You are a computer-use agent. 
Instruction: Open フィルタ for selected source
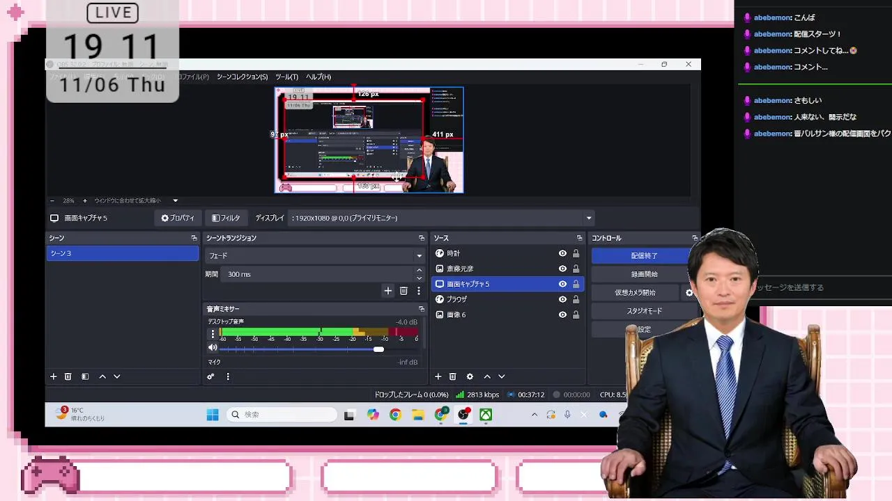point(226,218)
